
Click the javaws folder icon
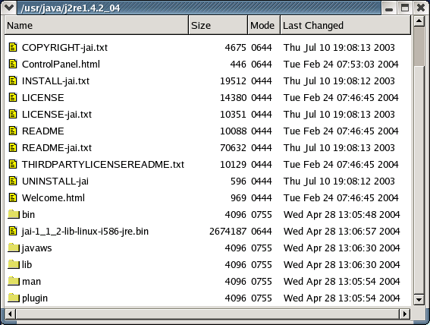point(14,248)
